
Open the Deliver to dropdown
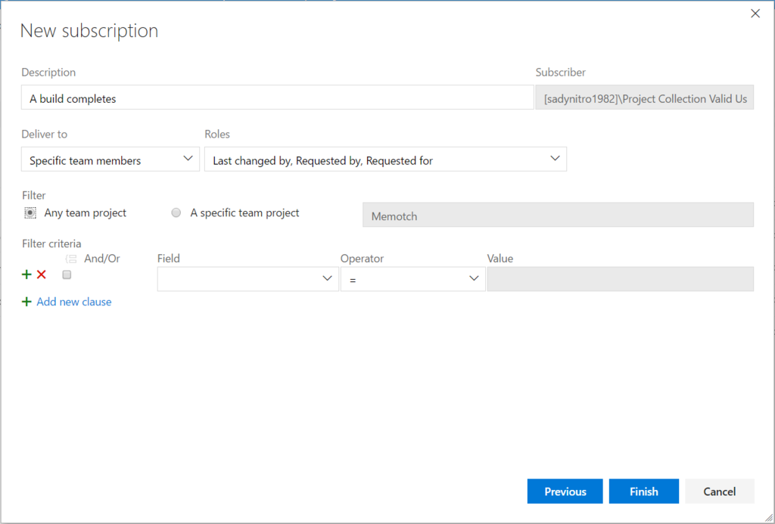[x=110, y=160]
